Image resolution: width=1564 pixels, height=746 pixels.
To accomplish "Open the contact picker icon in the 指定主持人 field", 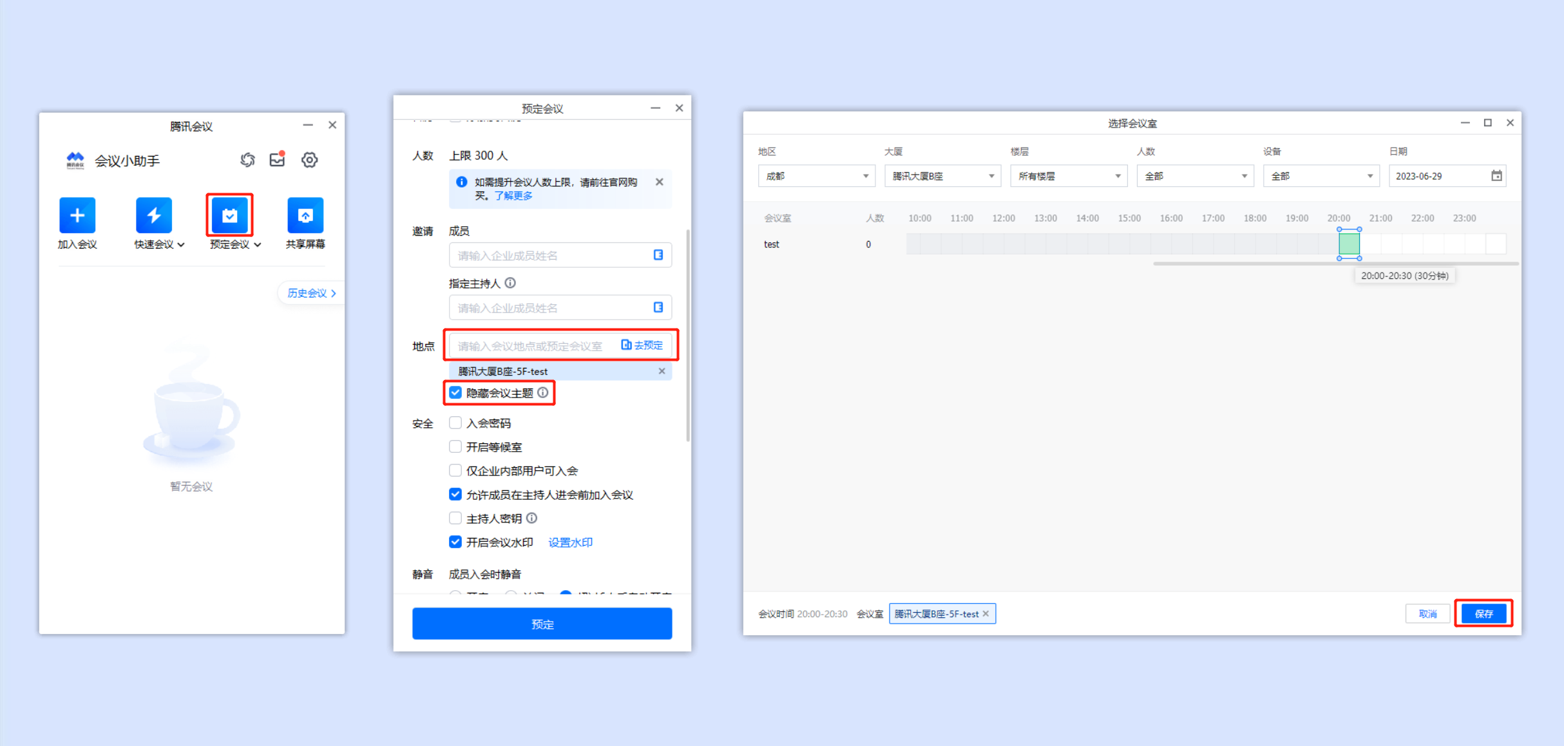I will coord(658,307).
